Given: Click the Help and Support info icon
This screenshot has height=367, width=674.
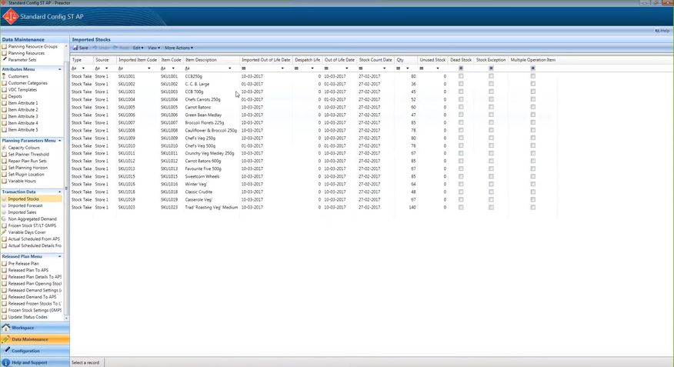Looking at the screenshot, I should tap(6, 362).
